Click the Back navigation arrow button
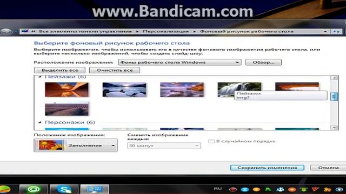This screenshot has height=194, width=346. [6, 31]
